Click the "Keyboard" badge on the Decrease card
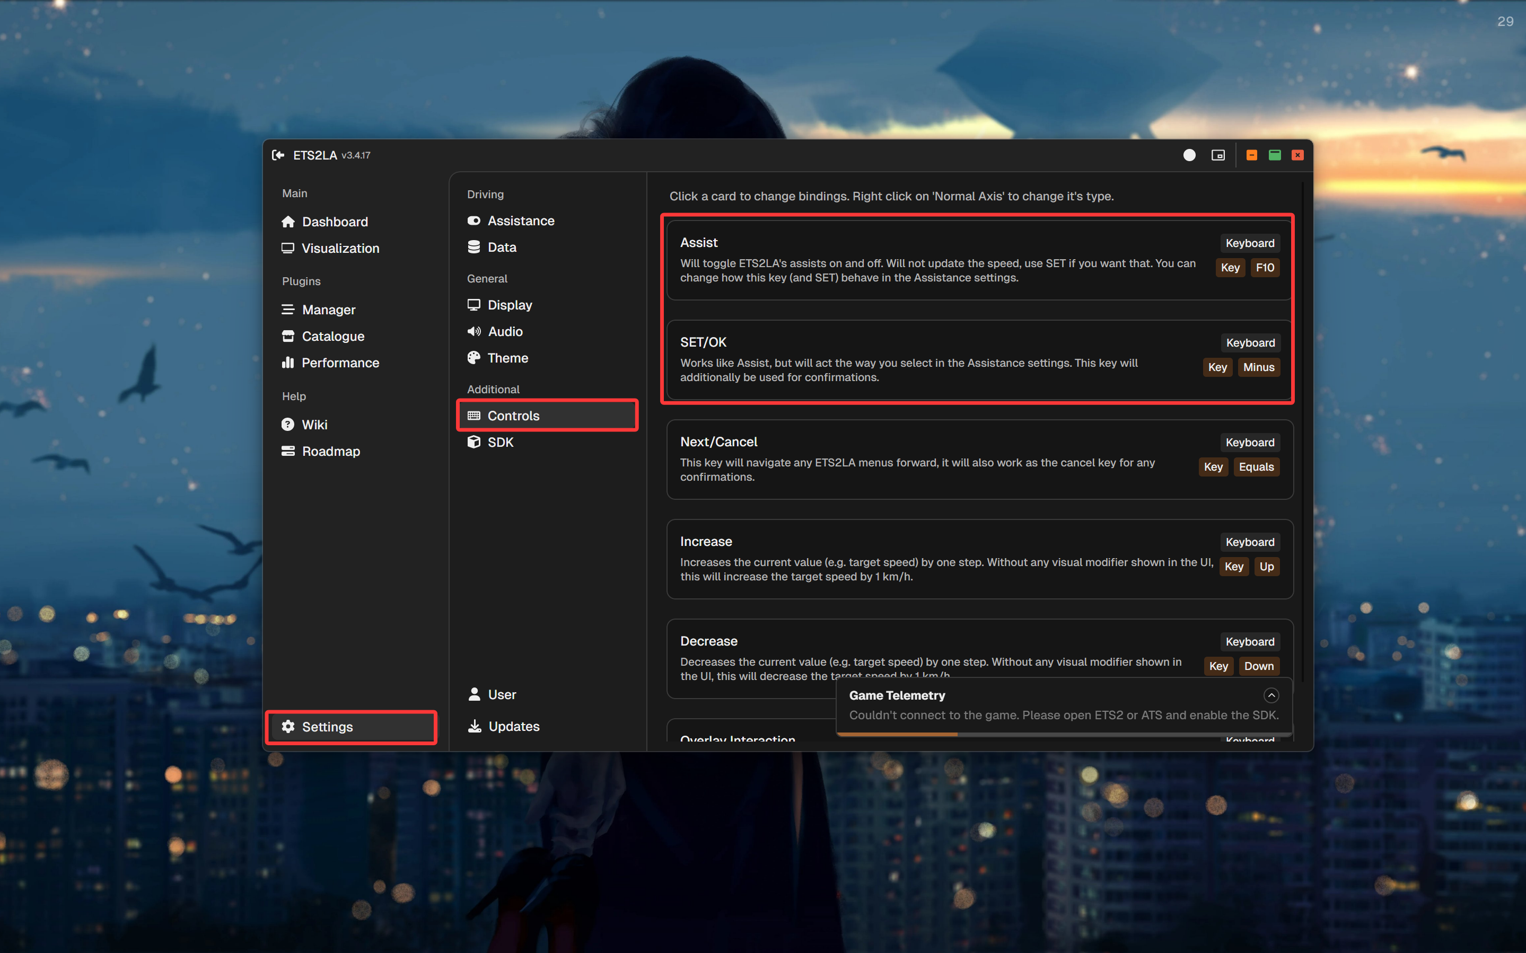Image resolution: width=1526 pixels, height=953 pixels. [x=1250, y=642]
